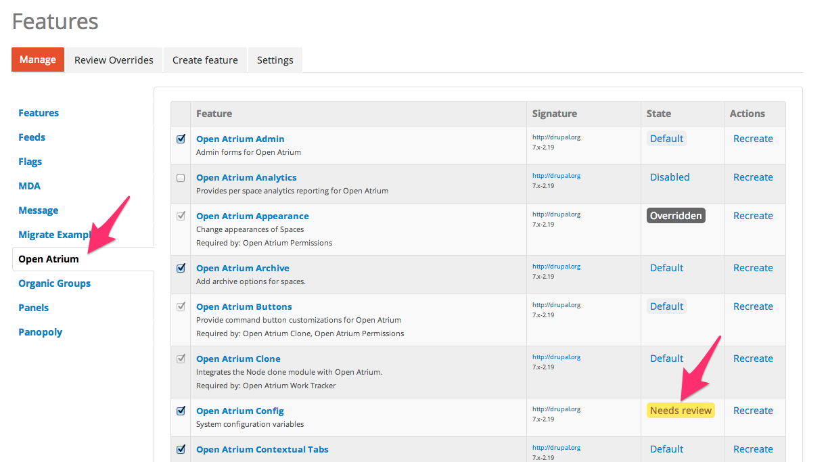Select MDA in the sidebar
Image resolution: width=828 pixels, height=462 pixels.
29,186
